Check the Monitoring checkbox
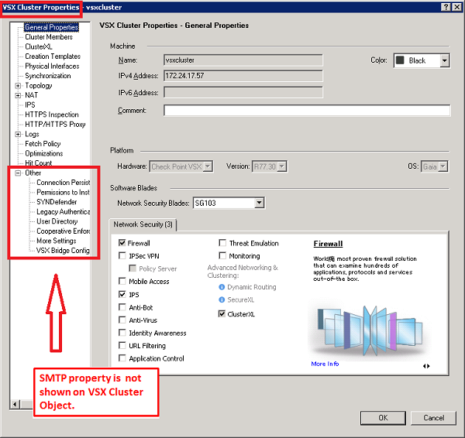Image resolution: width=465 pixels, height=438 pixels. click(x=222, y=255)
